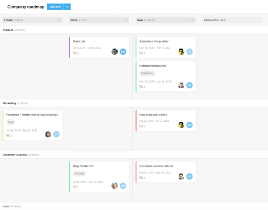This screenshot has width=268, height=210.
Task: Click the assignee avatar on Salesforce integration
Action: pyautogui.click(x=181, y=52)
